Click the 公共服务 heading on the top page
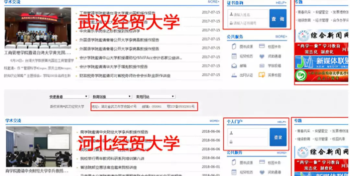350x176 pixels. [x=235, y=37]
